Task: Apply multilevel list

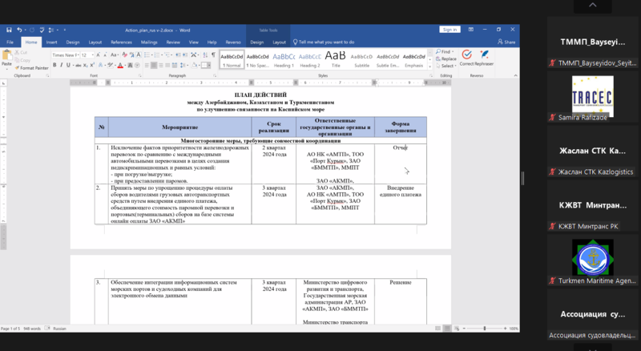Action: (168, 54)
